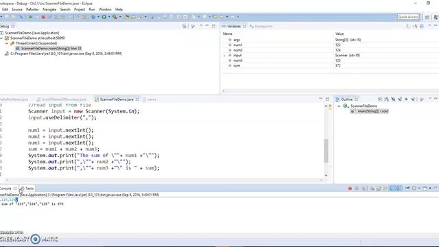Image resolution: width=439 pixels, height=247 pixels.
Task: Open the Display Selected Console dropdown arrow
Action: [419, 189]
